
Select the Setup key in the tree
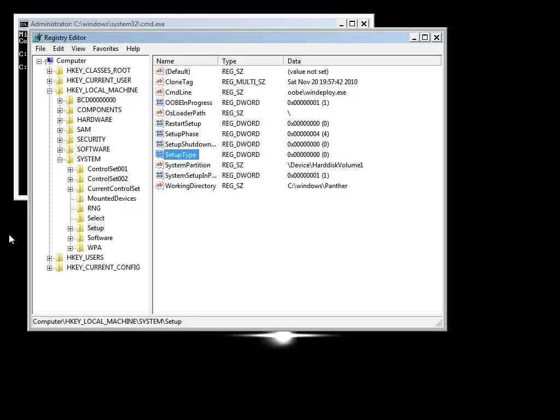pos(96,228)
